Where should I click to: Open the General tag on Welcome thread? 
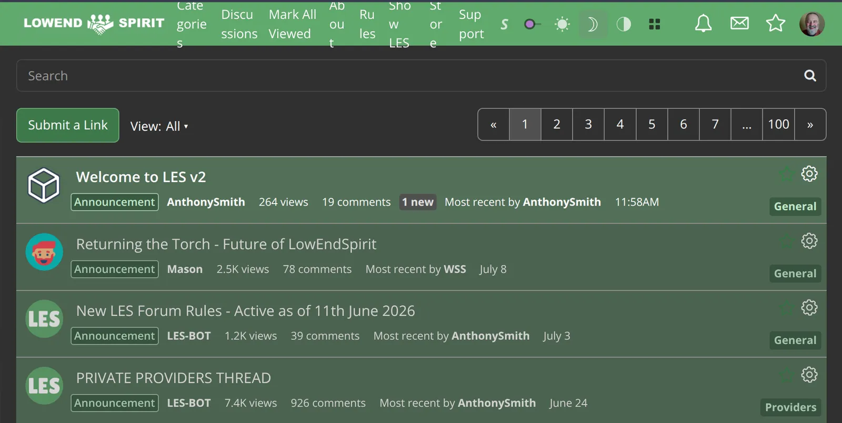click(795, 206)
